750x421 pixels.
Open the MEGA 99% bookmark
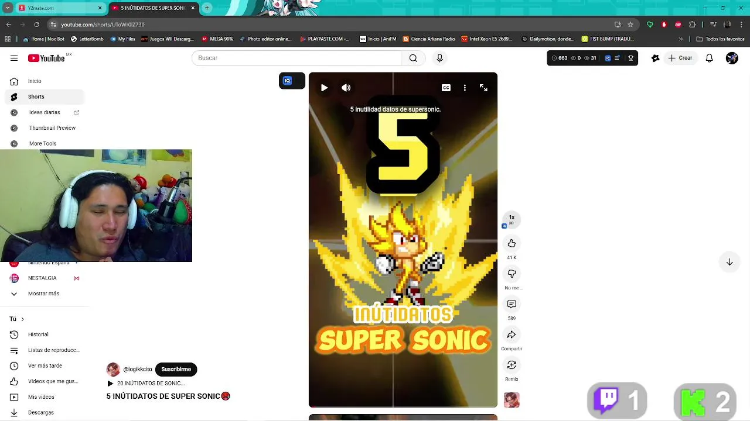tap(217, 39)
